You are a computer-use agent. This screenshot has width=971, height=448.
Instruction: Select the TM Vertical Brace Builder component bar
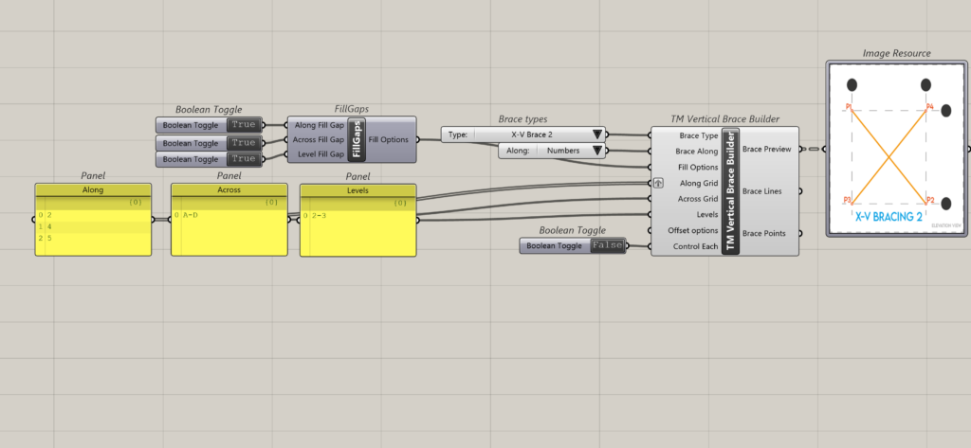pos(730,190)
